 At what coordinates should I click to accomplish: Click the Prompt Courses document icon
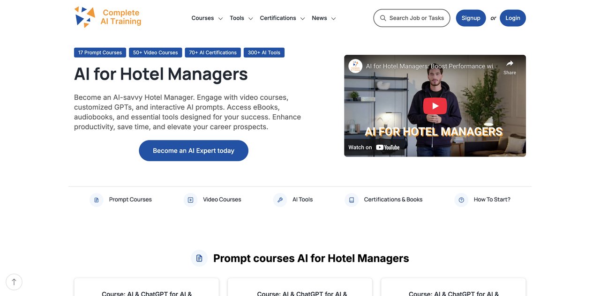pyautogui.click(x=97, y=200)
